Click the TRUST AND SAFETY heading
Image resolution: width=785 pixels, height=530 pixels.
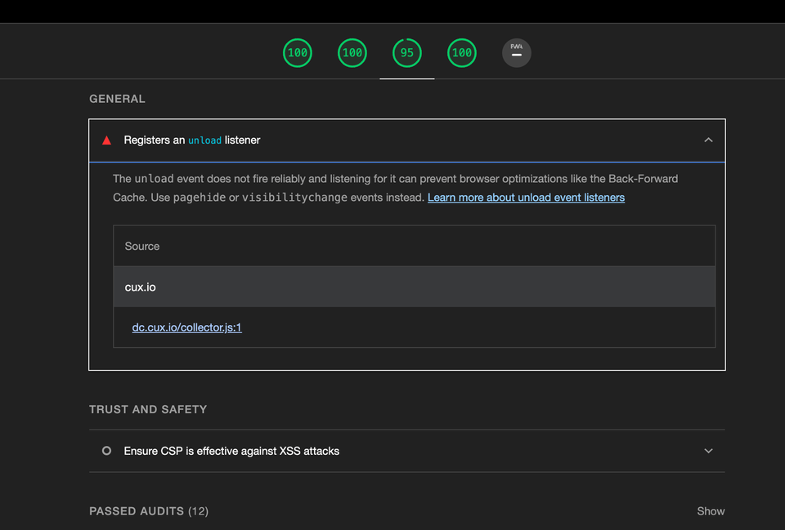tap(148, 409)
